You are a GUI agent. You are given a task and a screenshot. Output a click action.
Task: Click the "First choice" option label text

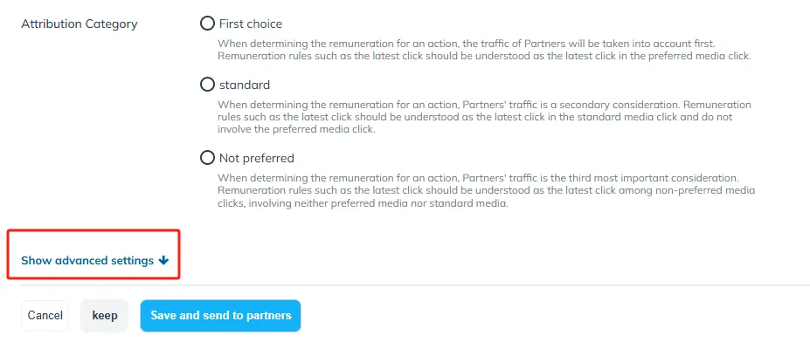tap(251, 24)
